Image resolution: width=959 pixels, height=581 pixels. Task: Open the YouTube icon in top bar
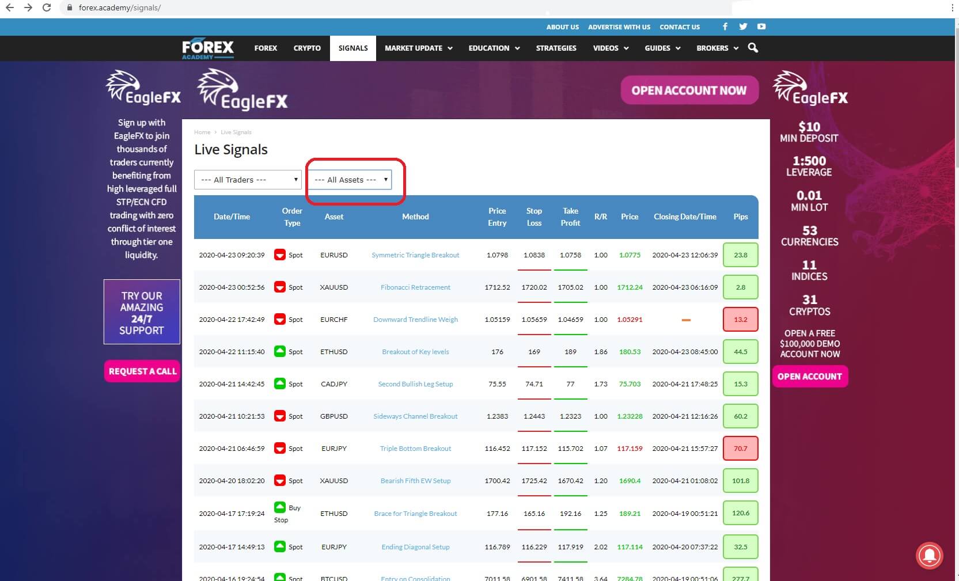click(x=761, y=26)
